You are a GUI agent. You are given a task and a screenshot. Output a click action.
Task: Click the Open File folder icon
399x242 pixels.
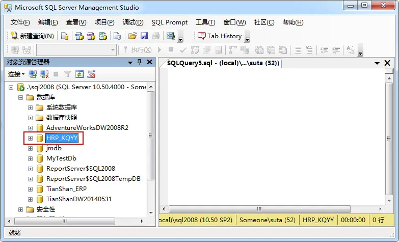(x=132, y=36)
